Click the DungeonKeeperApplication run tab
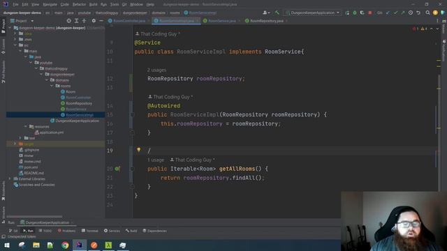 click(x=47, y=222)
